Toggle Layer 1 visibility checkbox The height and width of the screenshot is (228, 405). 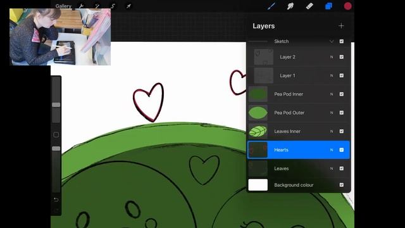(x=342, y=75)
